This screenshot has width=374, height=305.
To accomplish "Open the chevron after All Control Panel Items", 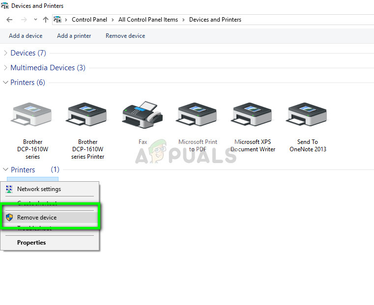I will point(183,20).
